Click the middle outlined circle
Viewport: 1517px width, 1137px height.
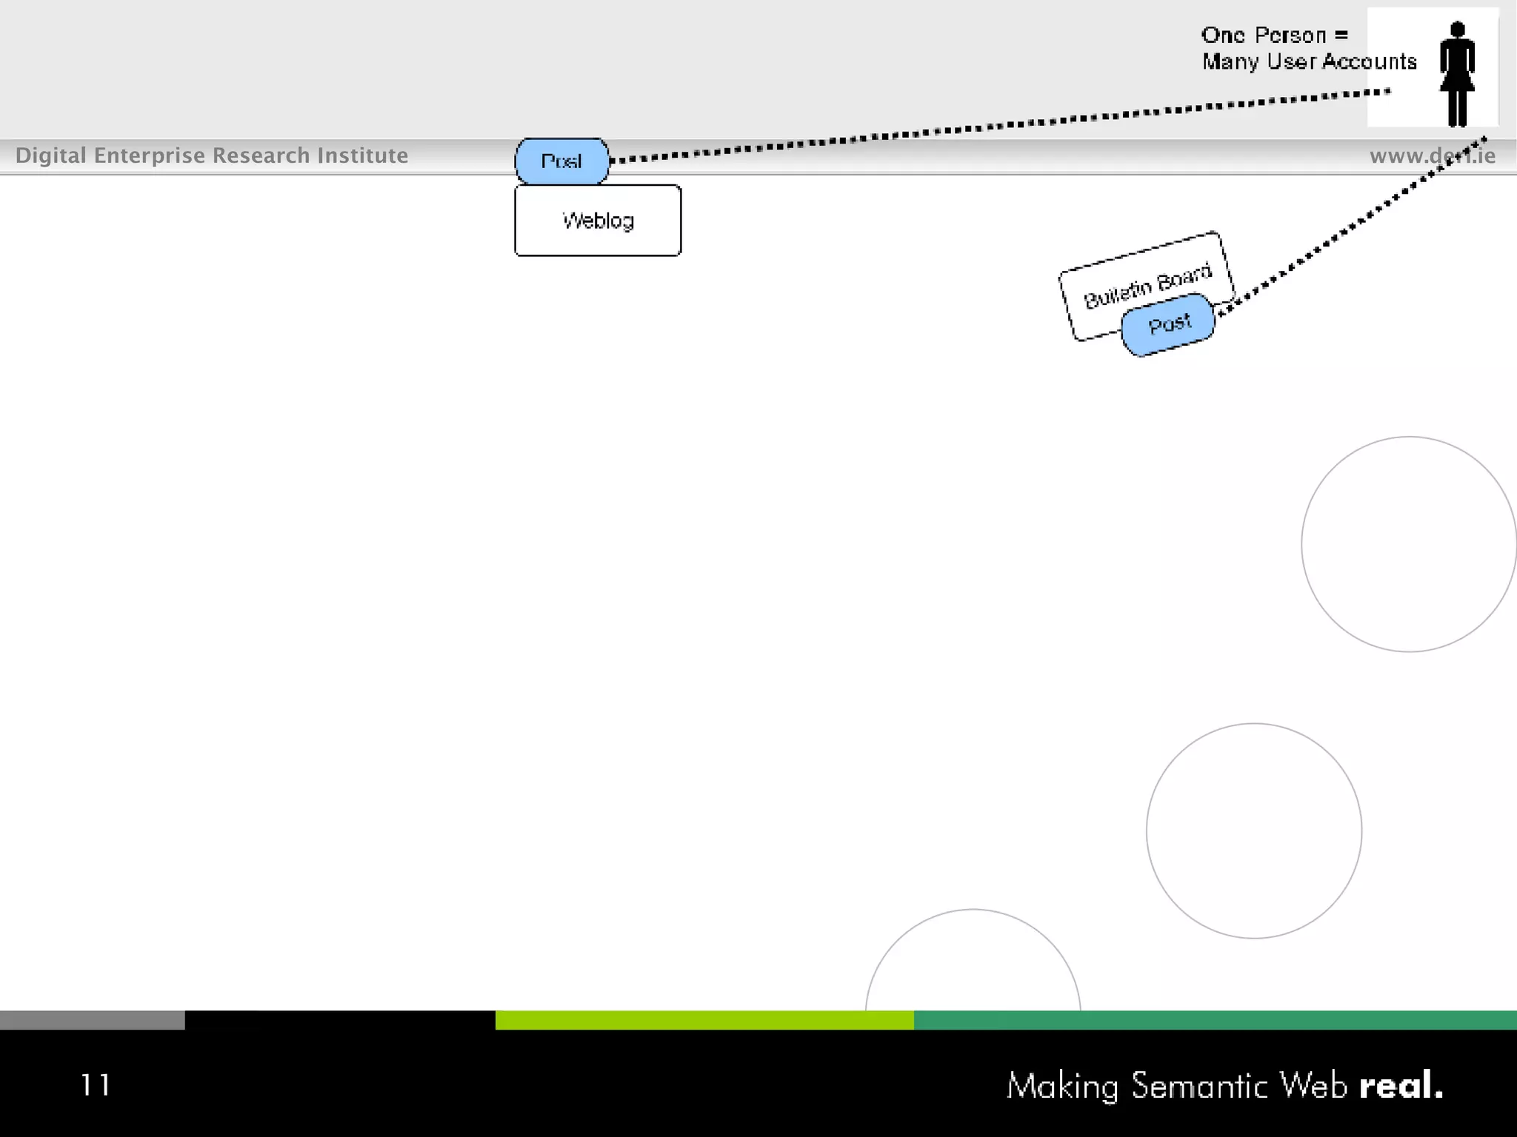point(1253,831)
